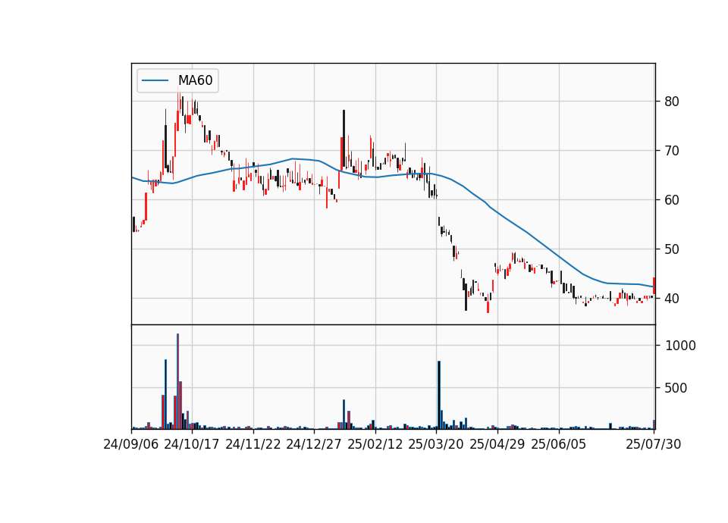The height and width of the screenshot is (523, 728).
Task: Click the tall black candlestick reaching 78 in January
Action: 344,139
